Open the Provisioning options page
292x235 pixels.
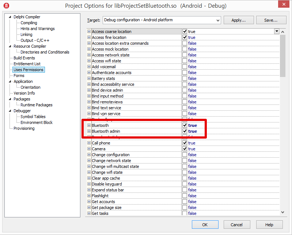tap(24, 128)
